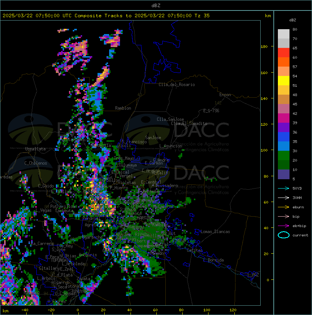312x315 pixels.
Task: Click the cyan 50YD arrow in legend
Action: [283, 189]
